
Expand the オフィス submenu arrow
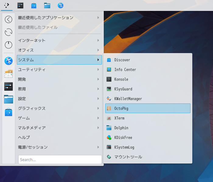tap(98, 50)
